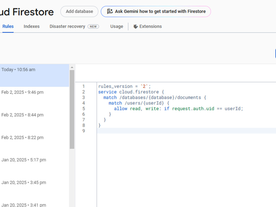Select the Disaster recovery tab
Screen dimensions: 276x207
67,26
